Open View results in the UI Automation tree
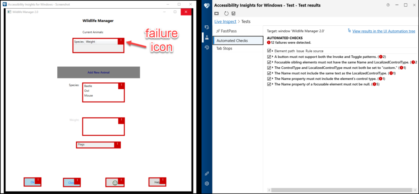419x194 pixels. pyautogui.click(x=383, y=31)
